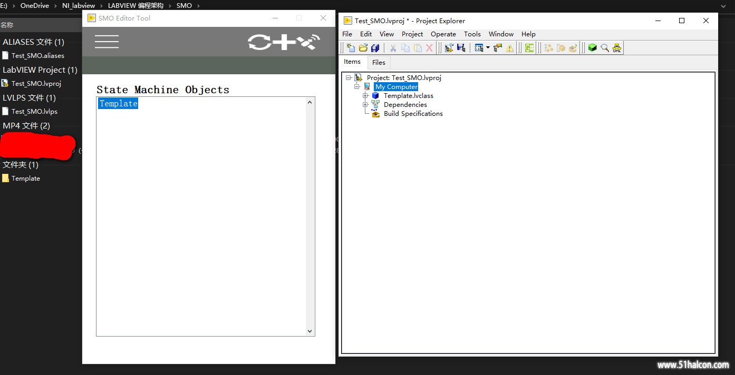Click OneDrive in the address breadcrumb
The width and height of the screenshot is (735, 375).
click(35, 5)
